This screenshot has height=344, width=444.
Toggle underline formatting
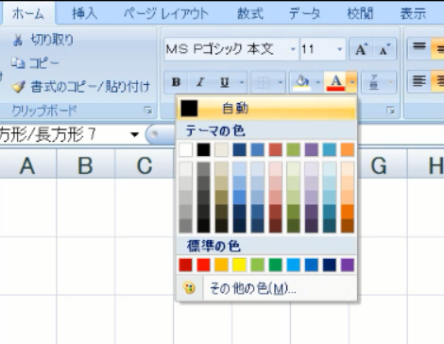pyautogui.click(x=224, y=82)
